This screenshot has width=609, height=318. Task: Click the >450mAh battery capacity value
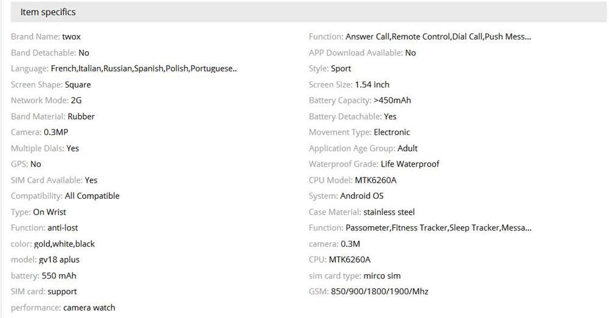392,100
